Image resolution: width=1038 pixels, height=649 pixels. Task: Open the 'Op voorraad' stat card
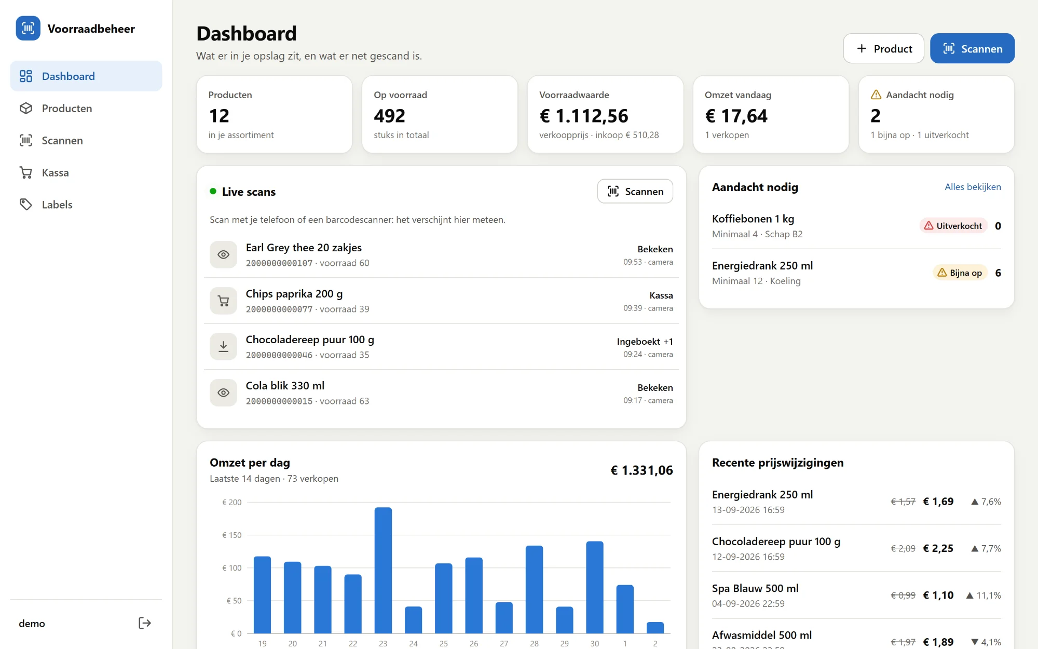[x=440, y=115]
